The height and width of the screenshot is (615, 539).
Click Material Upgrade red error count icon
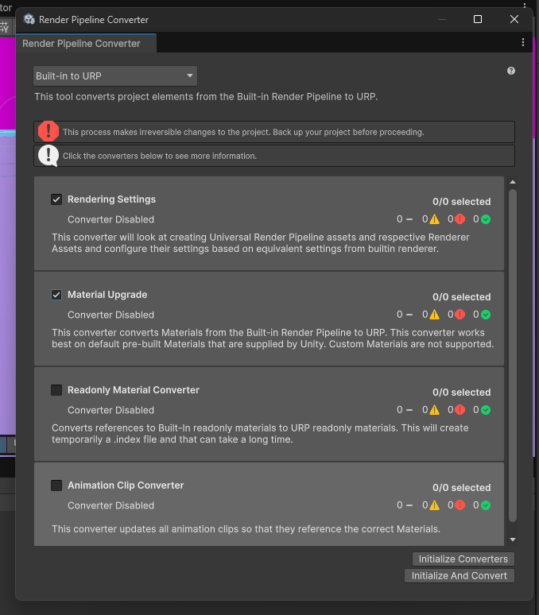pyautogui.click(x=460, y=315)
